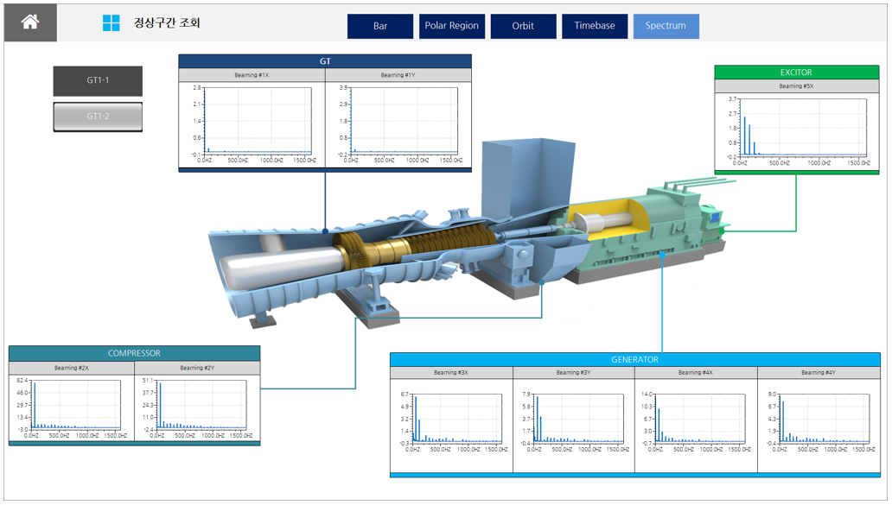892x505 pixels.
Task: Click the Bearing #4Y column label
Action: (x=819, y=373)
